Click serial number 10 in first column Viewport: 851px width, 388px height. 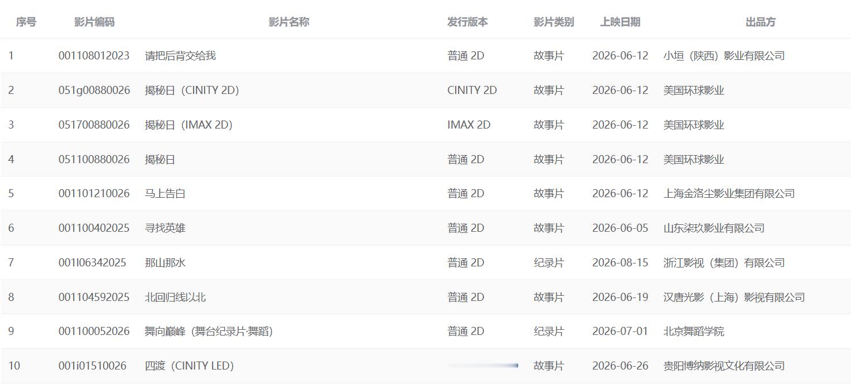coord(14,366)
